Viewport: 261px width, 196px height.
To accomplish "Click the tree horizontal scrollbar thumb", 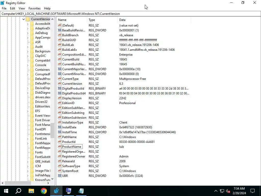I will click(18, 183).
